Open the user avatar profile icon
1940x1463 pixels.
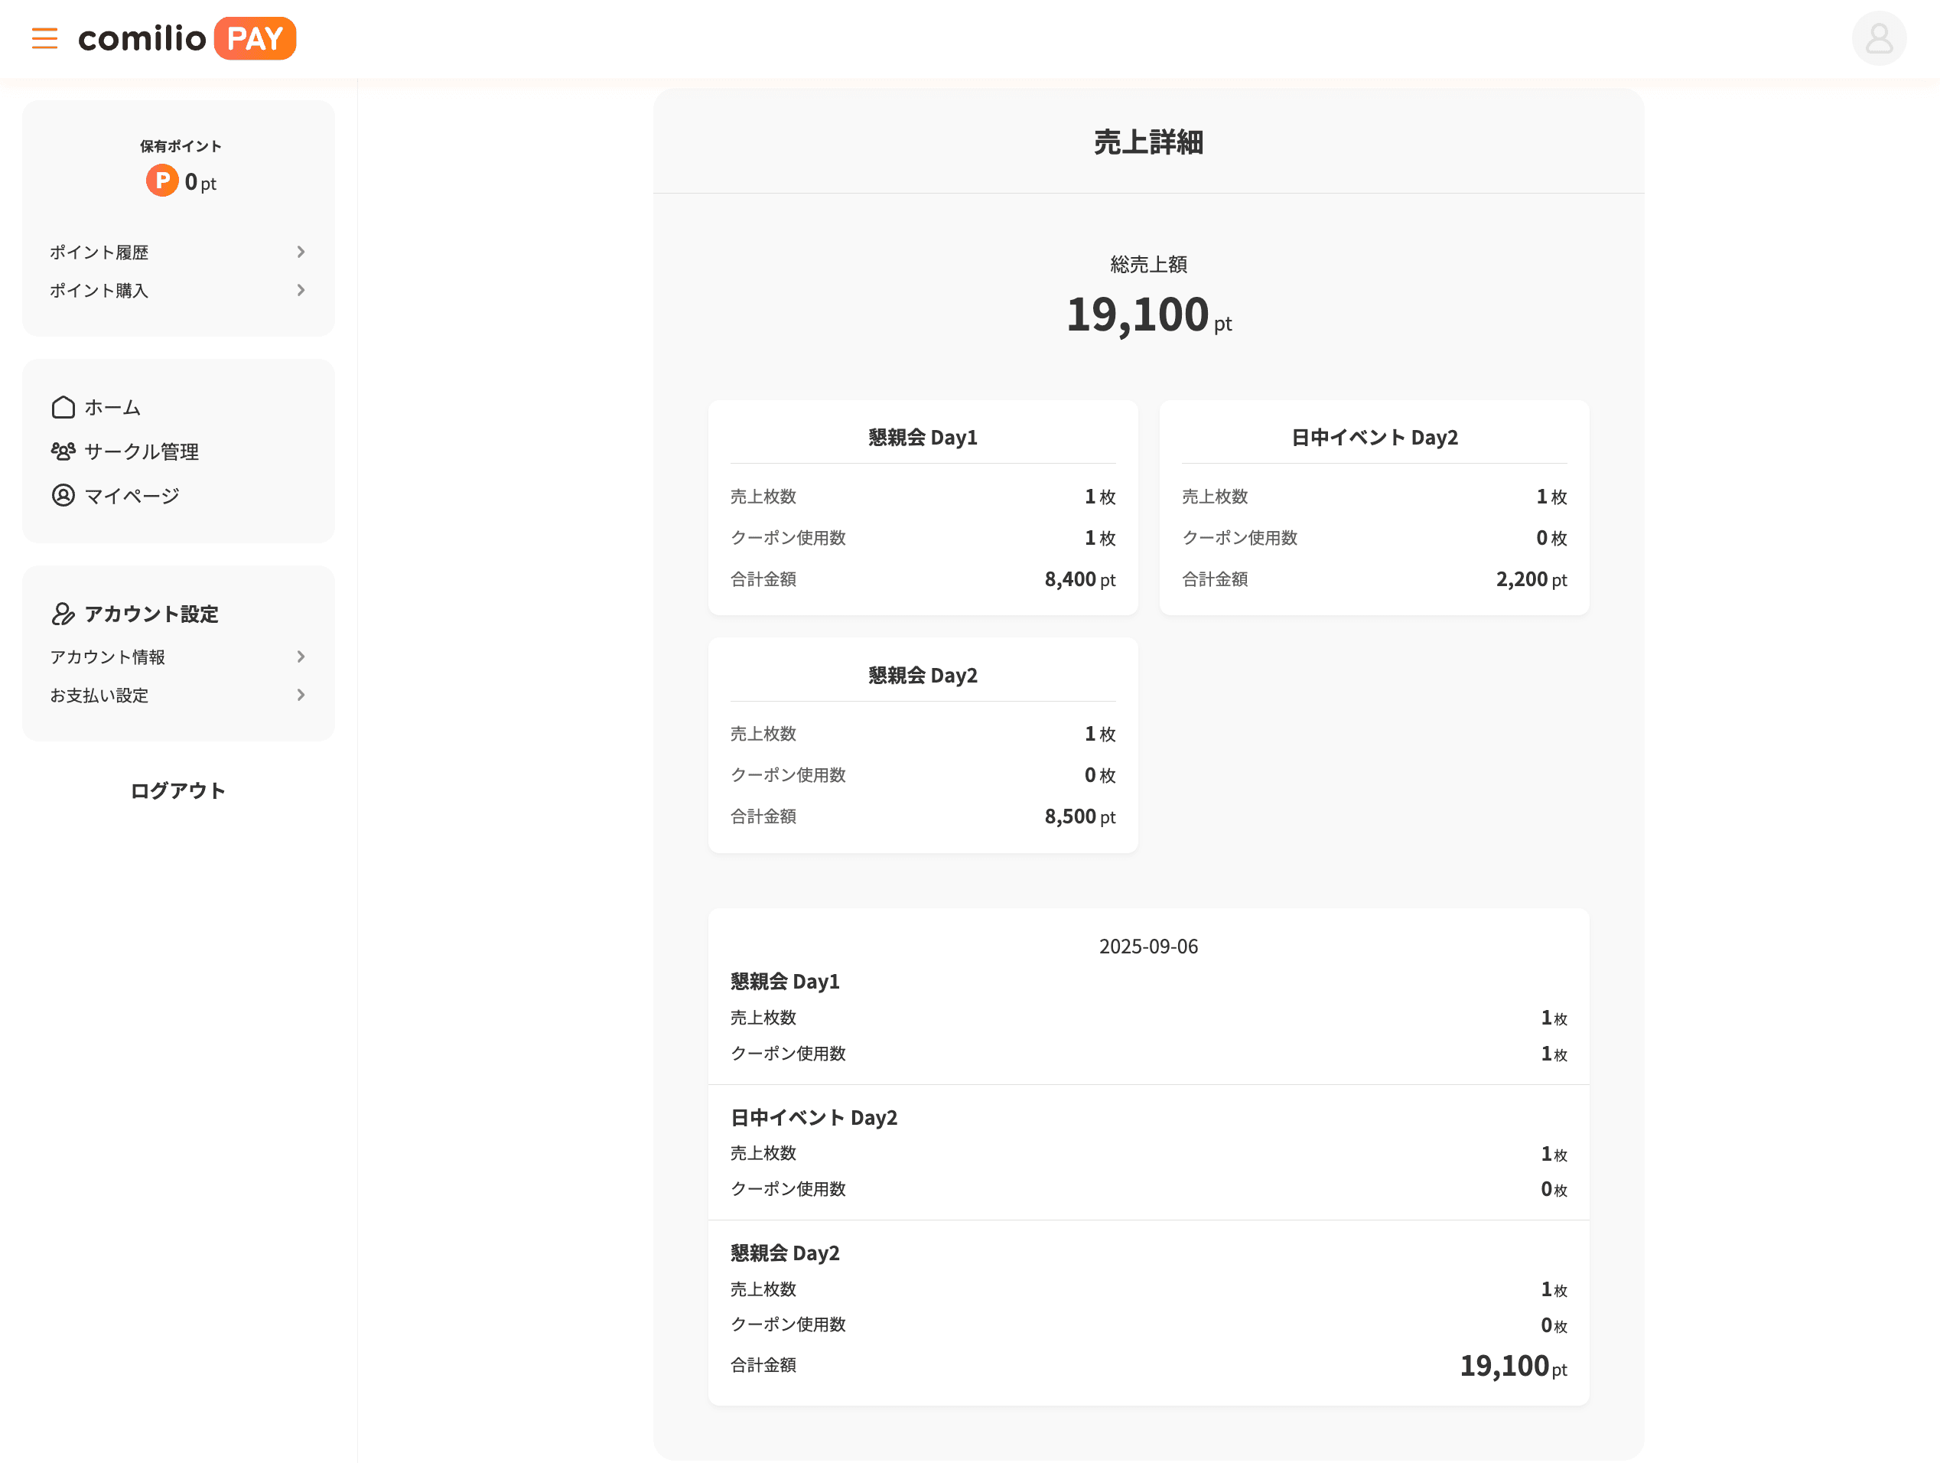(1879, 38)
